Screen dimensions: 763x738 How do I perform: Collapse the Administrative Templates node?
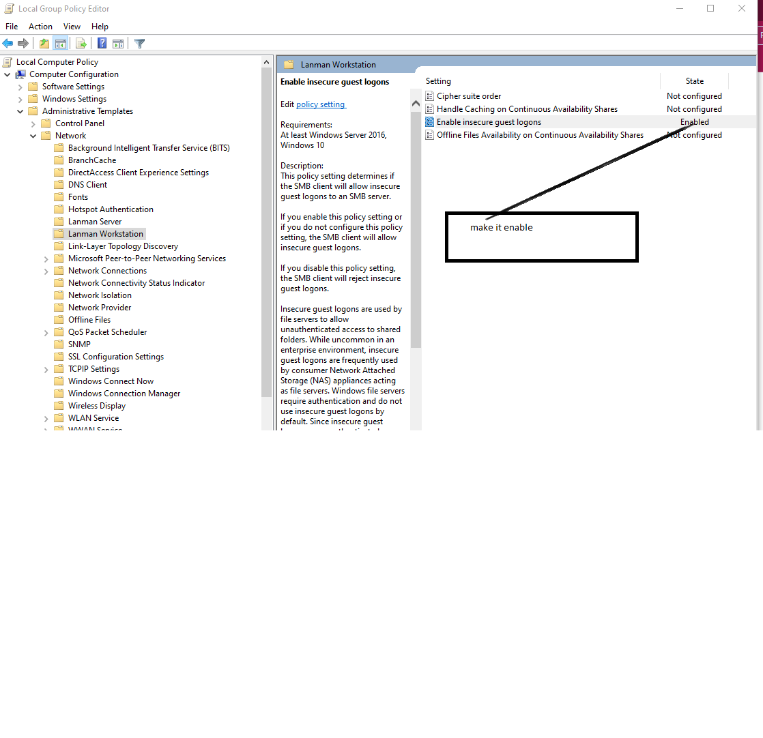[x=20, y=111]
